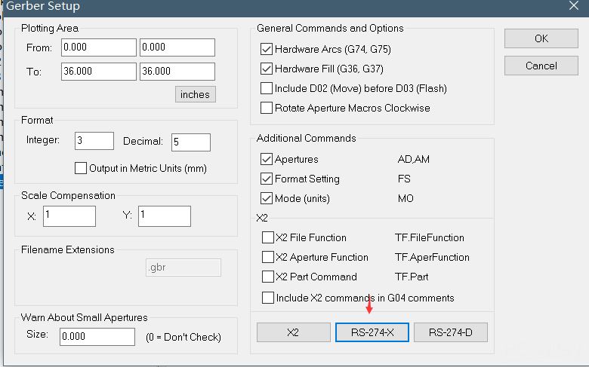Uncheck Hardware Fill (G36, G37)

267,69
